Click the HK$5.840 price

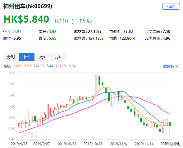point(26,19)
